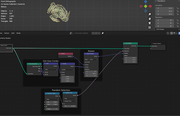
Task: Open Random Value data type Float dropdown
Action: coord(52,99)
